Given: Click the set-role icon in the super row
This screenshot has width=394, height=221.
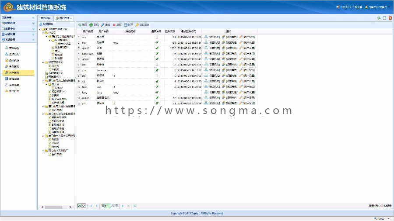Looking at the screenshot, I should (x=223, y=98).
